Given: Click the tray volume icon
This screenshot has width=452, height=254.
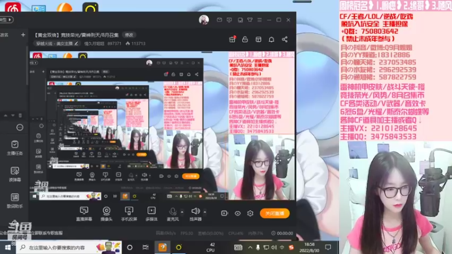Looking at the screenshot, I should (x=274, y=247).
